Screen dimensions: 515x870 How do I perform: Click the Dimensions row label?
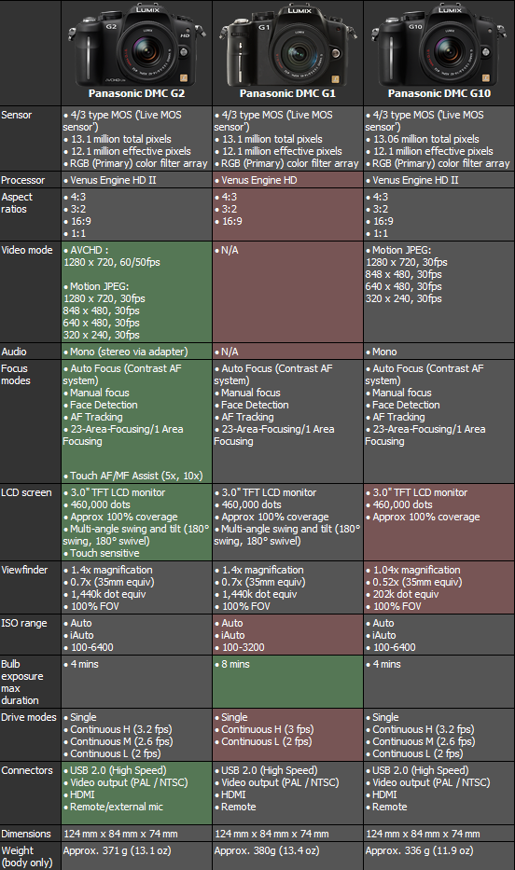(26, 834)
